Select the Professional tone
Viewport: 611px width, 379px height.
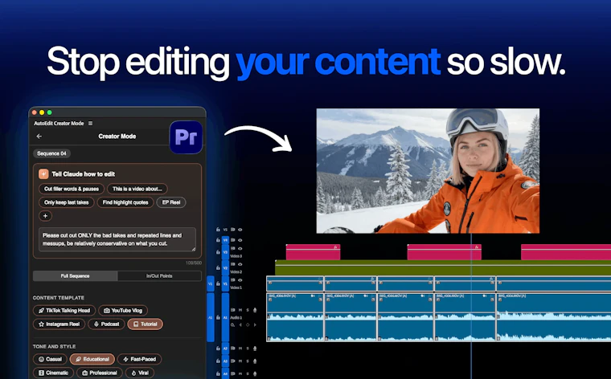[x=100, y=373]
